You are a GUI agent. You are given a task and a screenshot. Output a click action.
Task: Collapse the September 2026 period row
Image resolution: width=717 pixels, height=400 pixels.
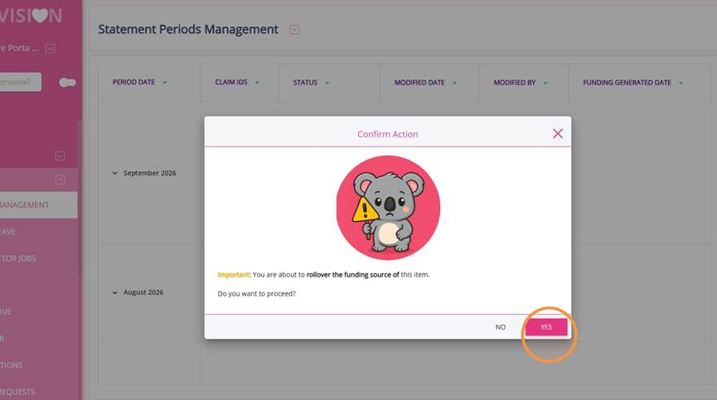114,173
